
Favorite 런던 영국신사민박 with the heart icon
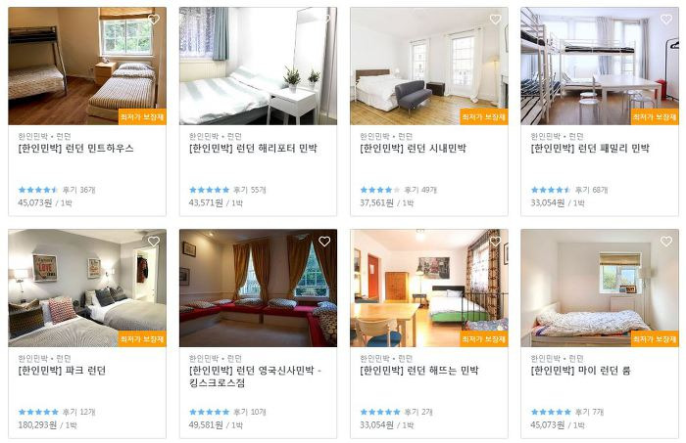(x=324, y=242)
